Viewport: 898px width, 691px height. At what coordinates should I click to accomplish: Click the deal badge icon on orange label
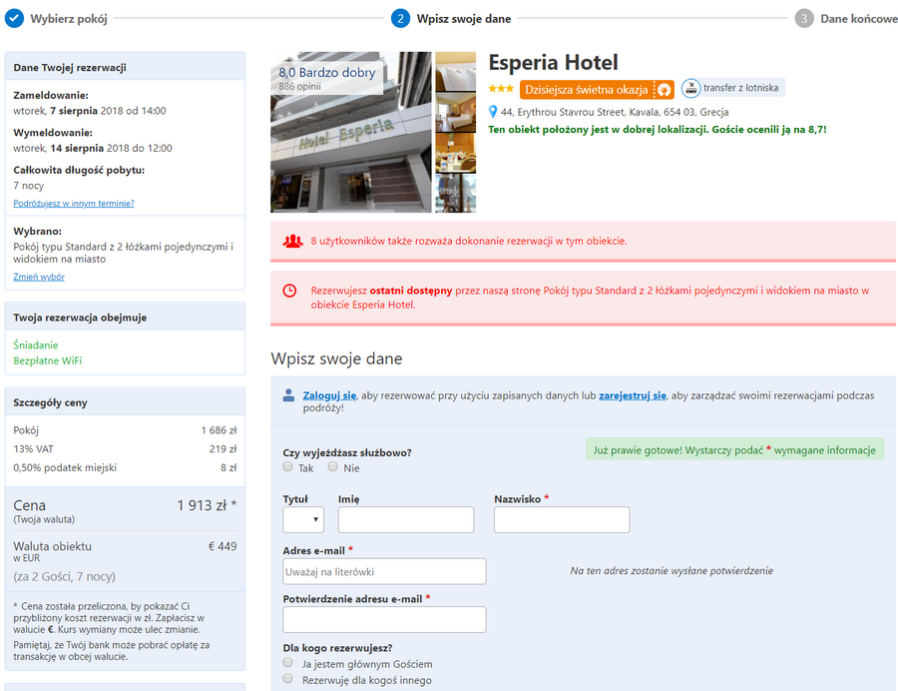coord(664,90)
